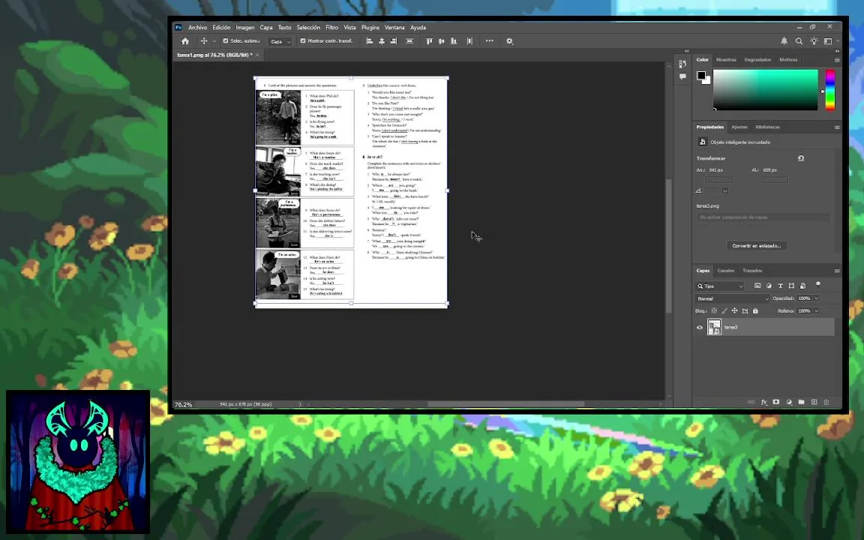Open the Comments panel icon
This screenshot has height=540, width=864.
[x=682, y=77]
